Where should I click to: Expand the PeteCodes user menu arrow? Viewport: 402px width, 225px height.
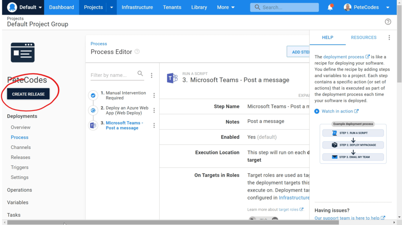(x=387, y=7)
